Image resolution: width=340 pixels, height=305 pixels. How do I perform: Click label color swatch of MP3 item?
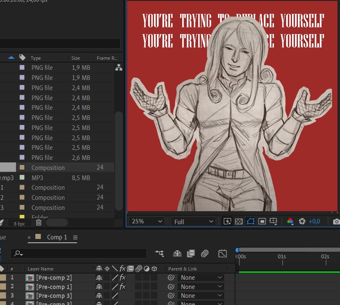tap(22, 177)
